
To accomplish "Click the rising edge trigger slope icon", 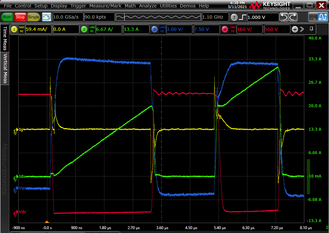I will 242,17.
